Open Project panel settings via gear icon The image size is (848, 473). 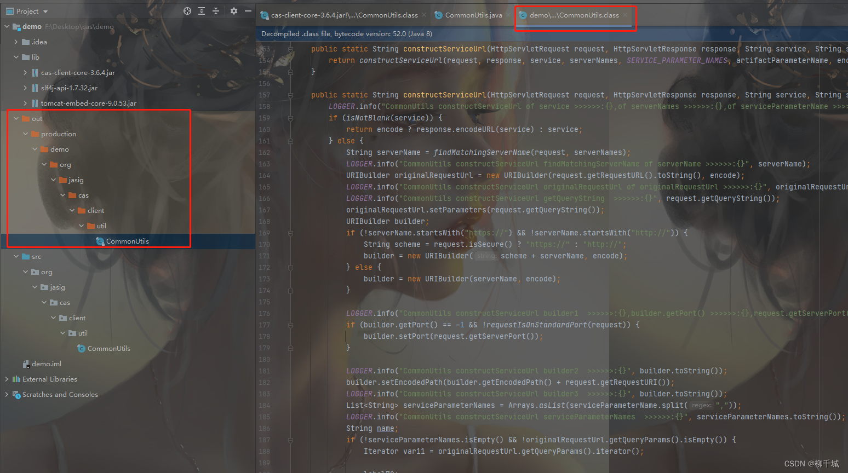pyautogui.click(x=234, y=11)
